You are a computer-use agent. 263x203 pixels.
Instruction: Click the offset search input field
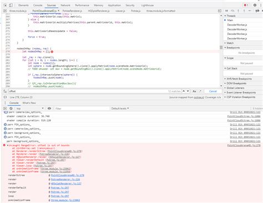click(88, 91)
